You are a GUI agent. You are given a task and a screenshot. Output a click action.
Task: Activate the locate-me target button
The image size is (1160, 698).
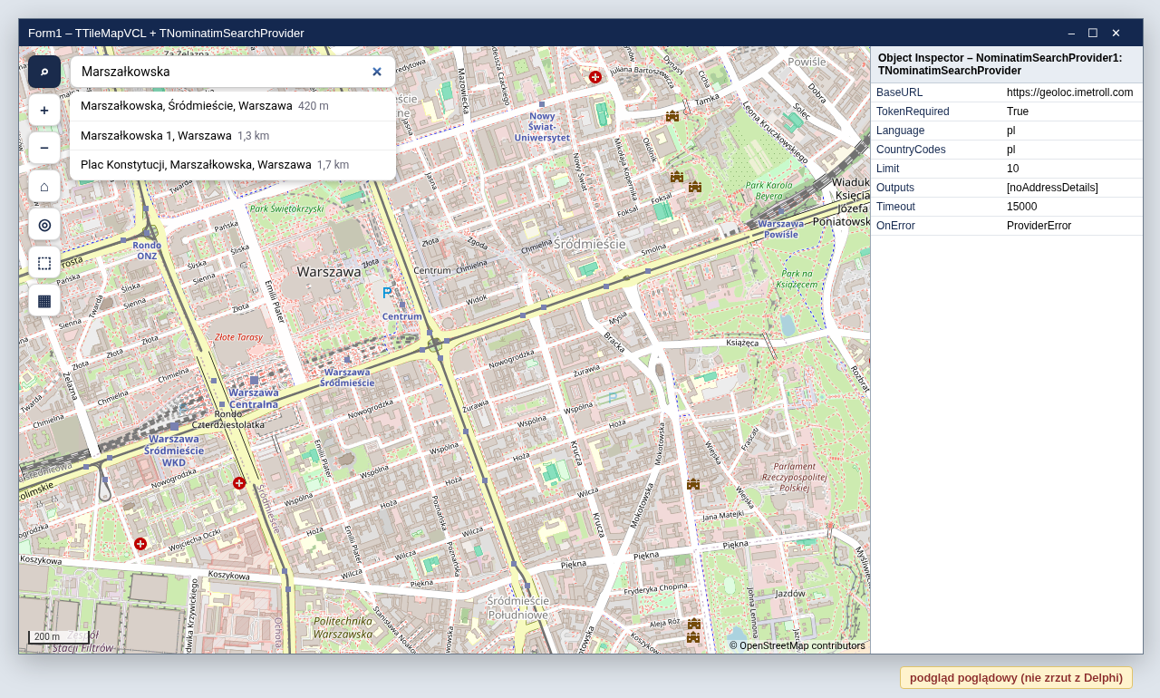click(44, 224)
